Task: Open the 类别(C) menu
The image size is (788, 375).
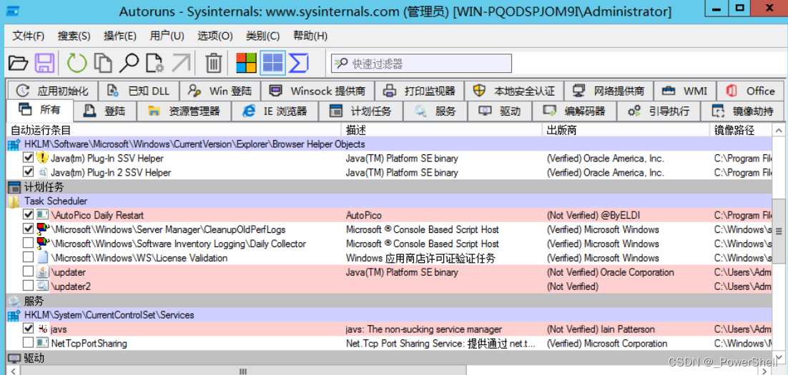Action: click(x=263, y=36)
